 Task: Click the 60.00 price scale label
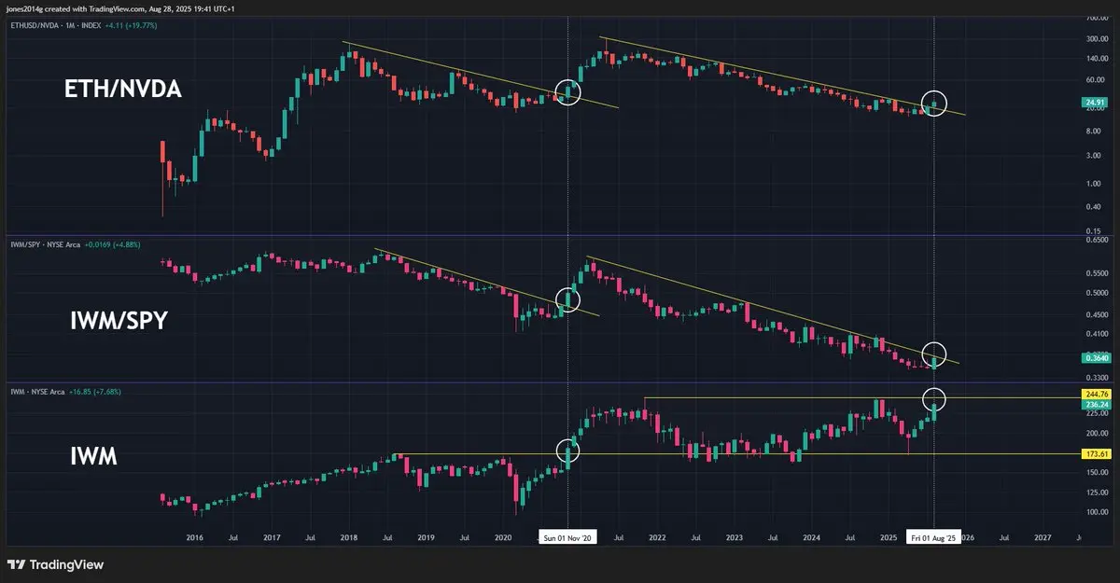[1096, 81]
